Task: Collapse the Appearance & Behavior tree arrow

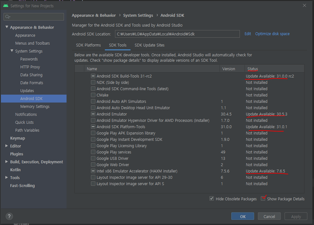Action: tap(7, 27)
